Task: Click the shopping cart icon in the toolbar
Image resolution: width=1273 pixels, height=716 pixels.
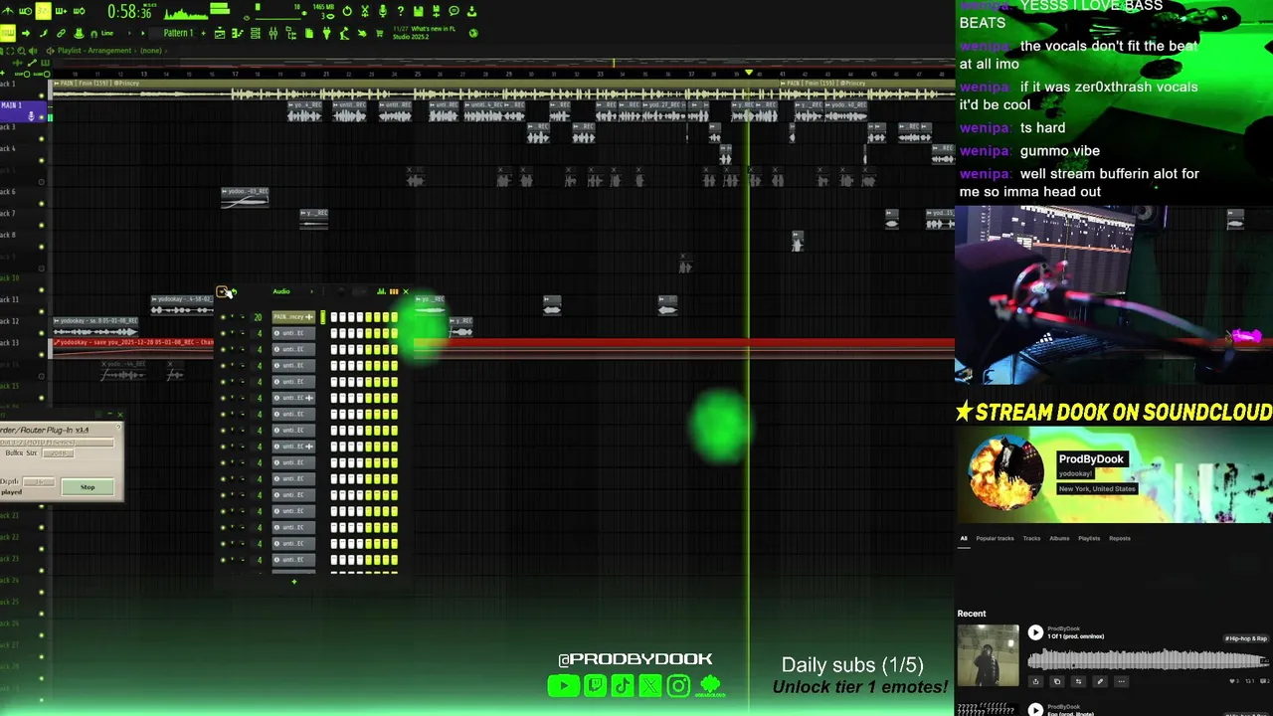Action: pos(380,33)
